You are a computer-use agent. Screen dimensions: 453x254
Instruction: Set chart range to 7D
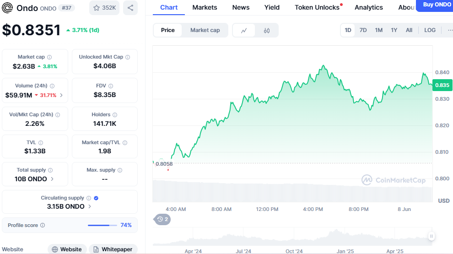tap(363, 30)
